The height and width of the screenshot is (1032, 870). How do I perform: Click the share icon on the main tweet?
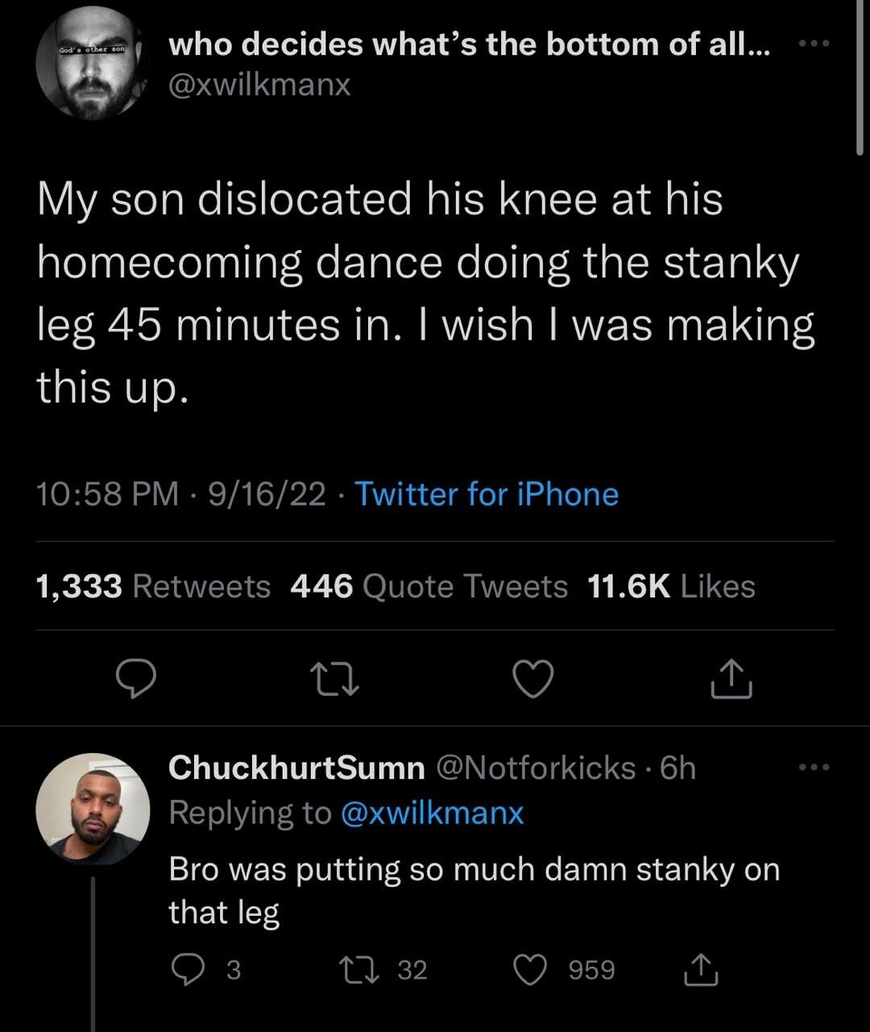[x=731, y=680]
